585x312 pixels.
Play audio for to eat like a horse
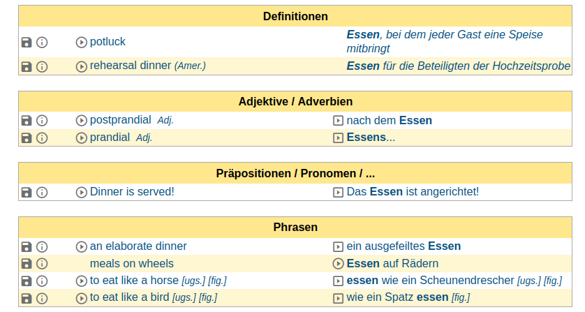point(82,281)
